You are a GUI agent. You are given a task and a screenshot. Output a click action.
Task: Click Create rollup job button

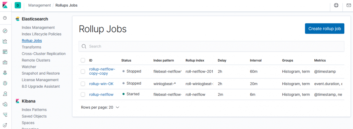pyautogui.click(x=325, y=29)
